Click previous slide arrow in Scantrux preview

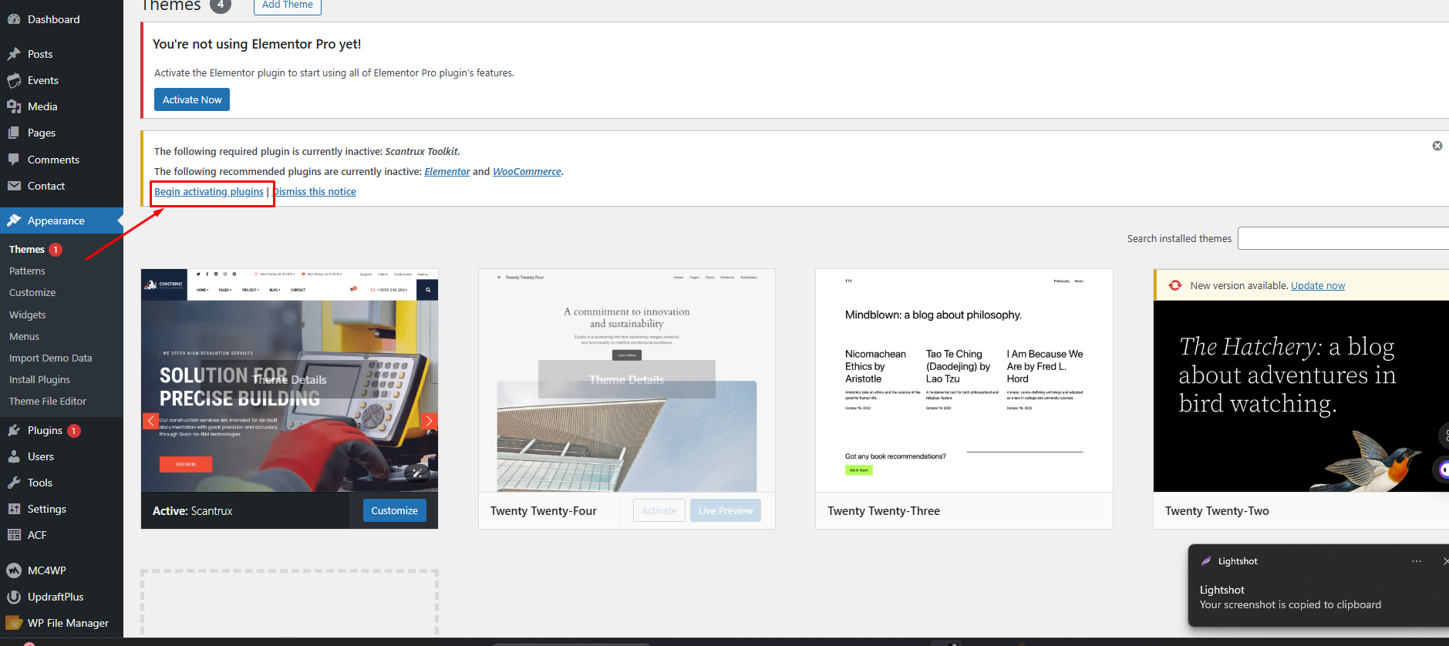(151, 421)
